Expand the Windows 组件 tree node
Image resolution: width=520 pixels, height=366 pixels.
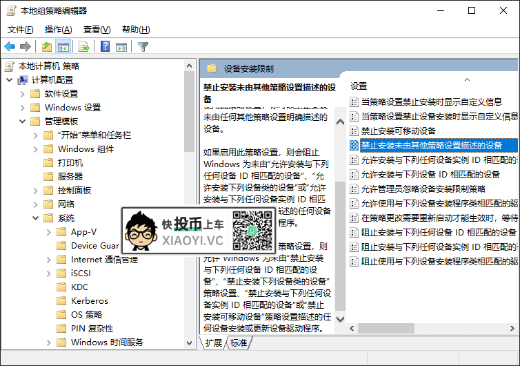[x=36, y=149]
